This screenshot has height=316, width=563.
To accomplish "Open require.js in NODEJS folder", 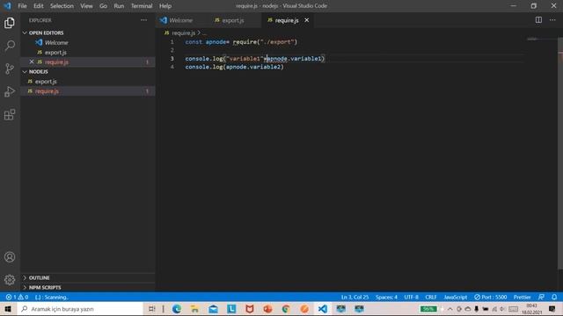I will 88,91.
